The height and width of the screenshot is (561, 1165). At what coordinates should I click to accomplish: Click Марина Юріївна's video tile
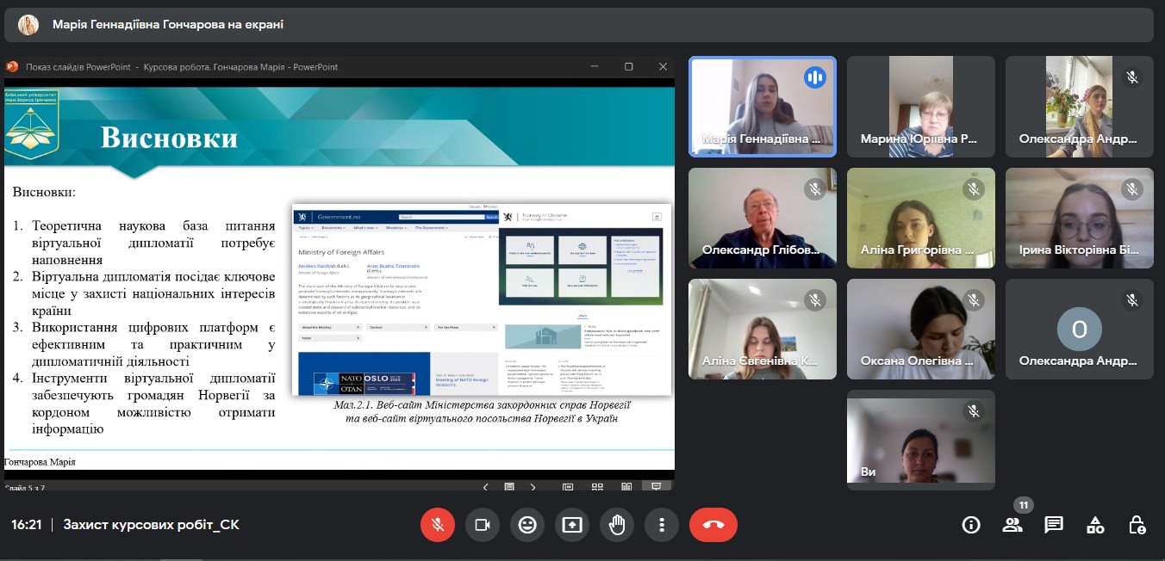(x=920, y=106)
